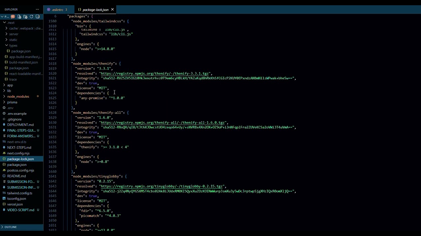
Task: Open app-build-manifest.json file
Action: [x=25, y=57]
